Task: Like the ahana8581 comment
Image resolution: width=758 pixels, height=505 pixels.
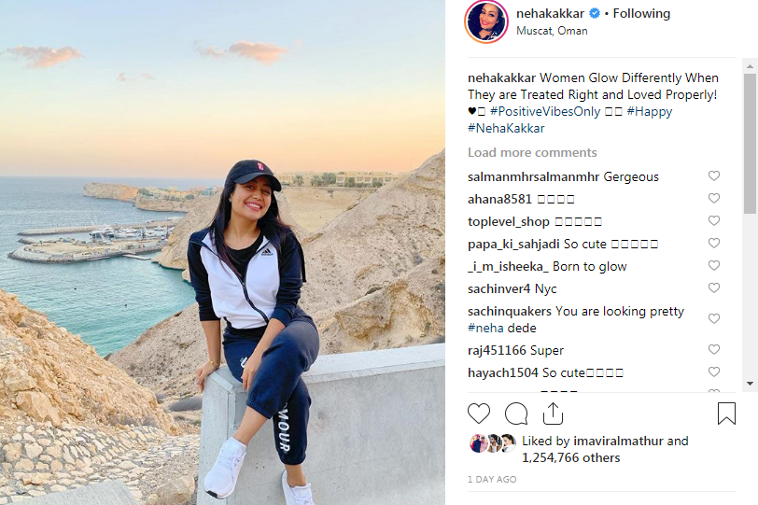Action: tap(714, 198)
